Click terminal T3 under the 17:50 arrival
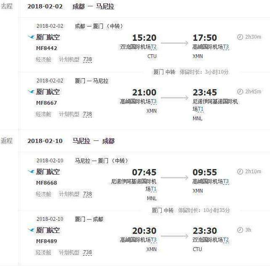The height and width of the screenshot is (270, 270). point(226,47)
